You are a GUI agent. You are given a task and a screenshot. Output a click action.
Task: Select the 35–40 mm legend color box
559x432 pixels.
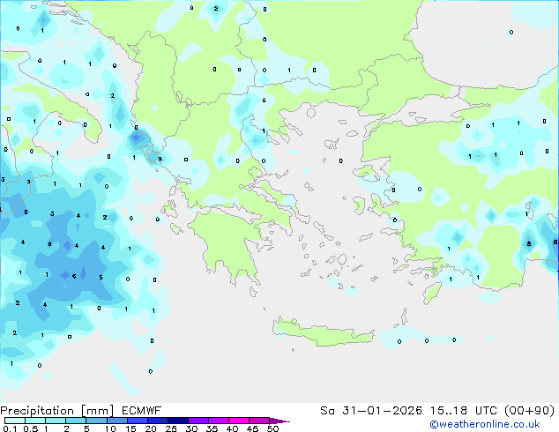[218, 421]
